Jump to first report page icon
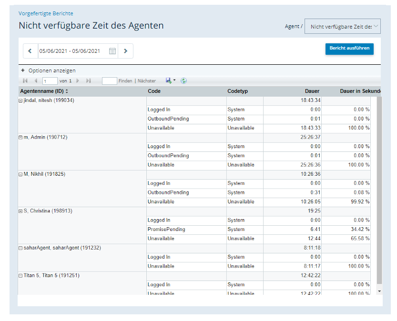The height and width of the screenshot is (321, 397). pyautogui.click(x=25, y=80)
